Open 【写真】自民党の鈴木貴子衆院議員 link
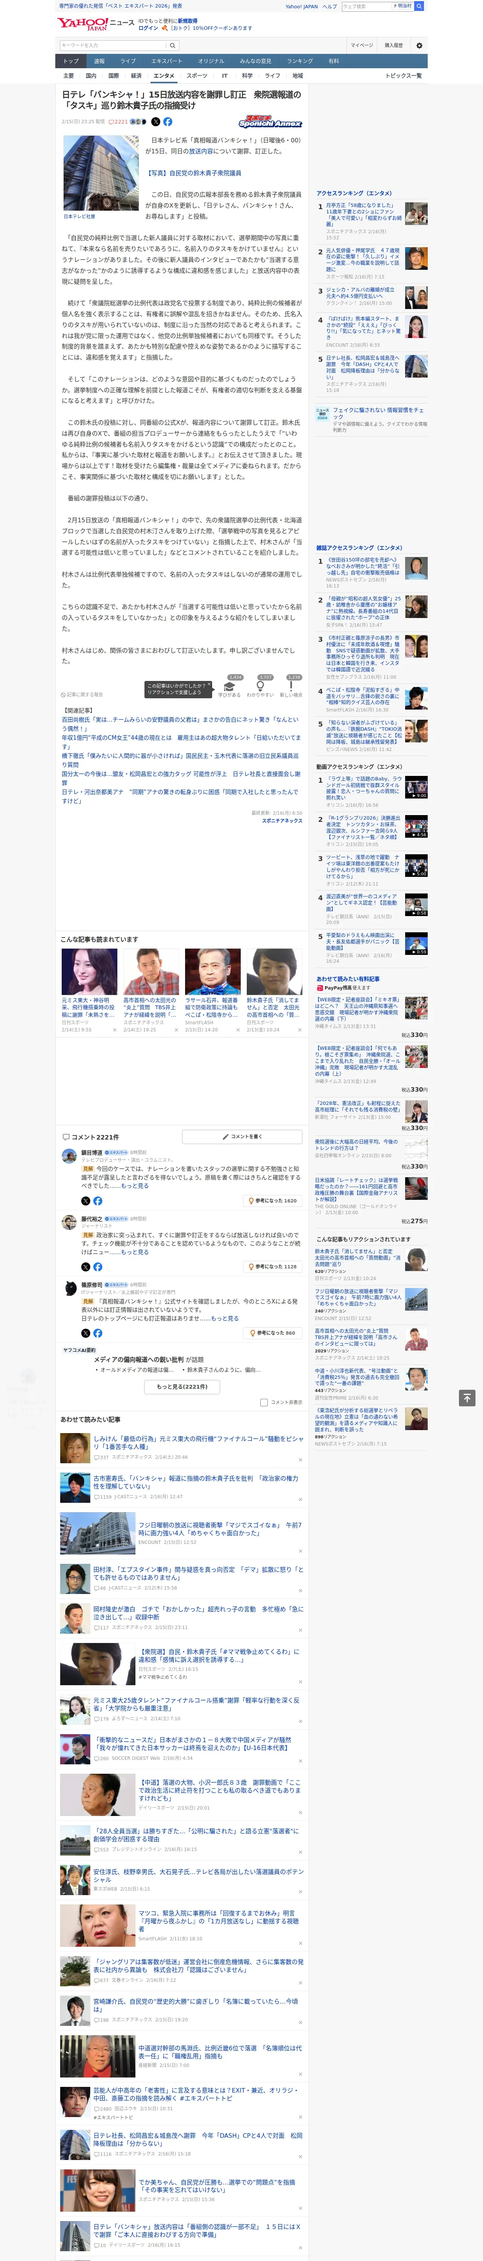The image size is (483, 2261). tap(194, 173)
